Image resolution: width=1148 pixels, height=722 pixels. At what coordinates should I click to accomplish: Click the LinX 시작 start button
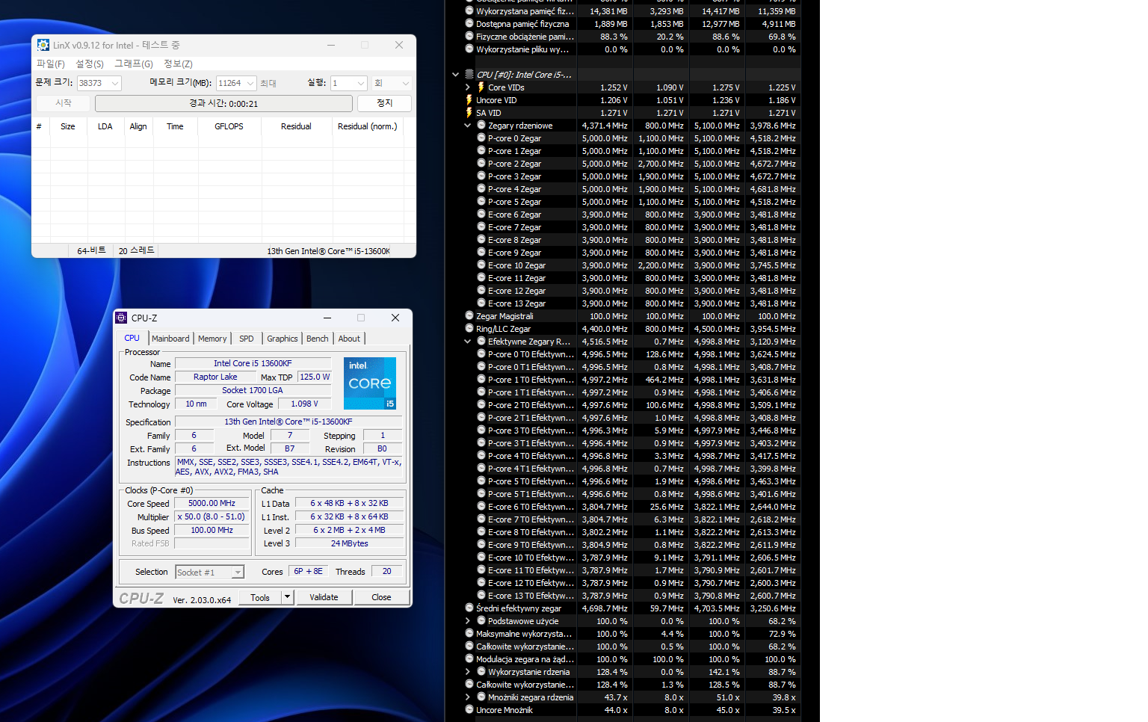pos(64,103)
